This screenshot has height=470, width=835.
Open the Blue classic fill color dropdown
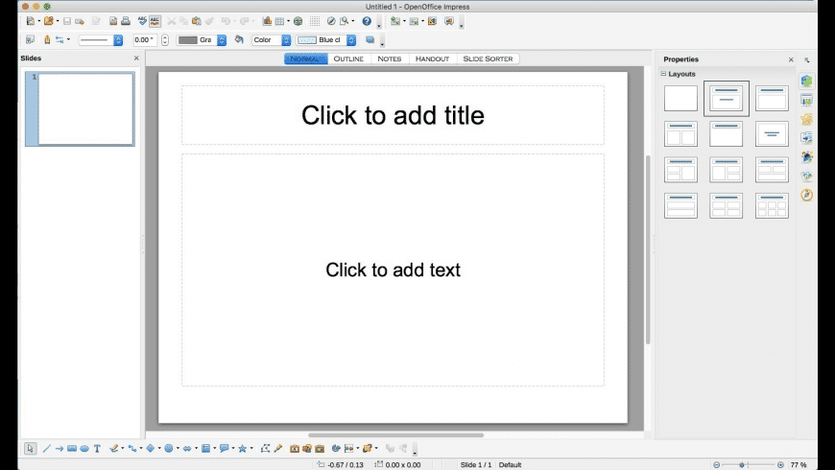point(351,40)
